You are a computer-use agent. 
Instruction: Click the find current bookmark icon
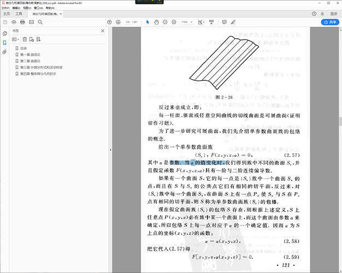pyautogui.click(x=38, y=39)
